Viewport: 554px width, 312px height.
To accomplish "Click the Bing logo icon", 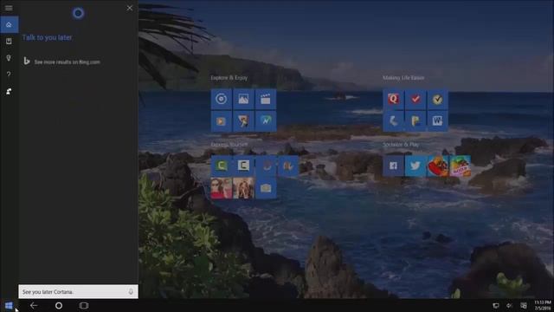I will 27,62.
